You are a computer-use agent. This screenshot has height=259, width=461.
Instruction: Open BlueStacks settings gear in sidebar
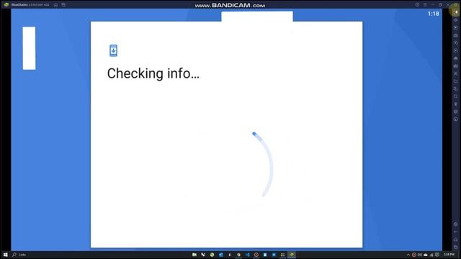pyautogui.click(x=456, y=224)
